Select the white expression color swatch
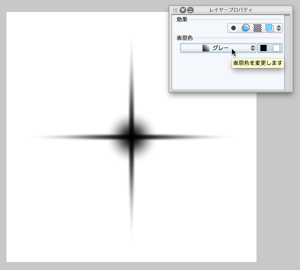The image size is (300, 270). pos(276,48)
